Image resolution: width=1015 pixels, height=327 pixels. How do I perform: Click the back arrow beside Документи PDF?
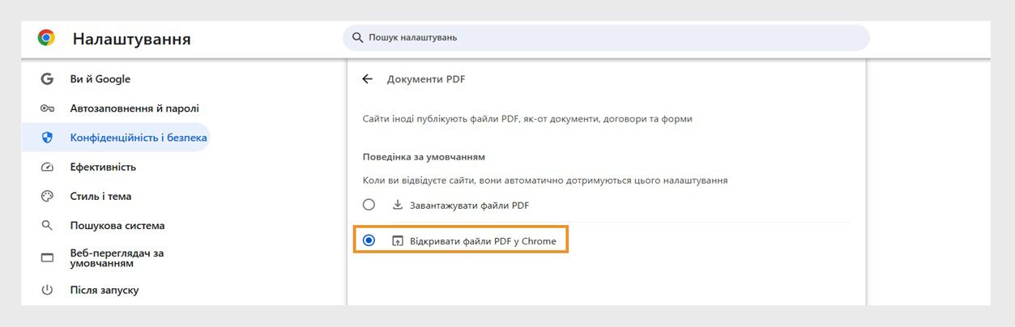(x=368, y=79)
